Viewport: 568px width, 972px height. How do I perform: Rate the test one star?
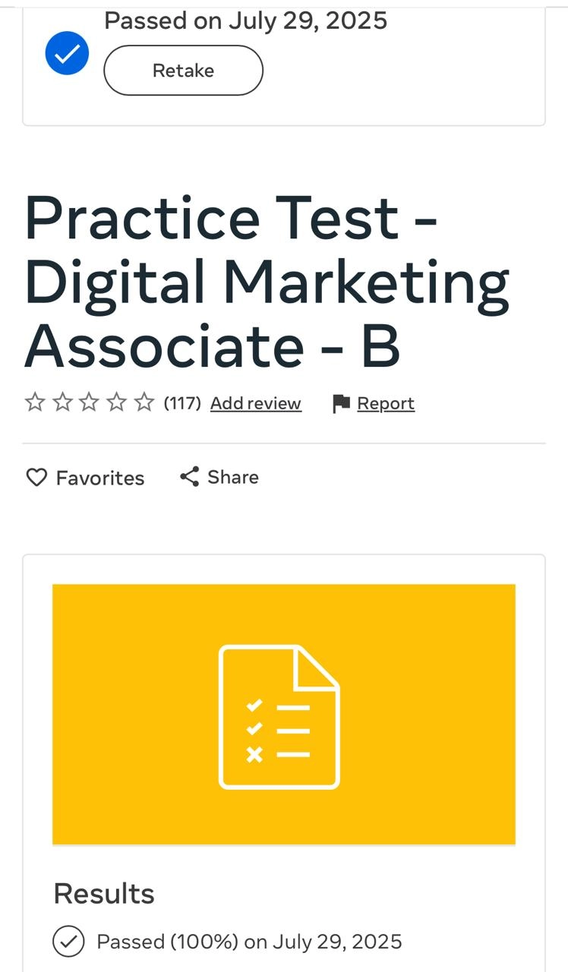(35, 402)
